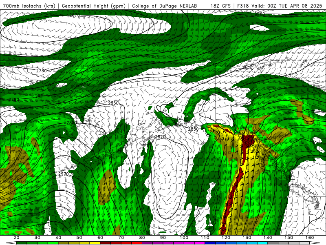Click the 150 value on the color scale

[x=289, y=238]
